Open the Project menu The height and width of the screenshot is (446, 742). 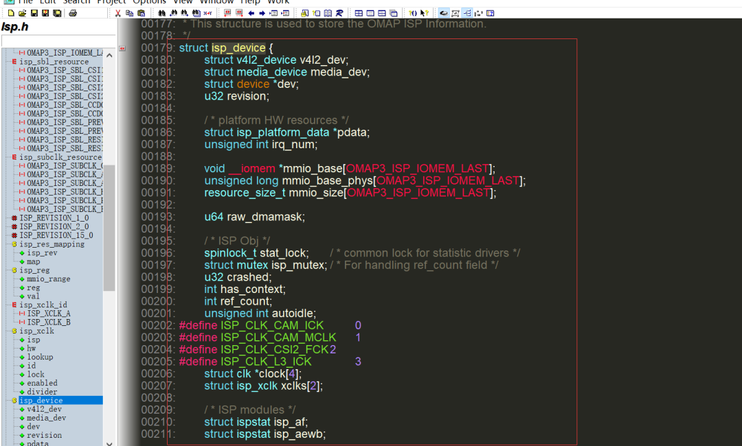point(111,2)
